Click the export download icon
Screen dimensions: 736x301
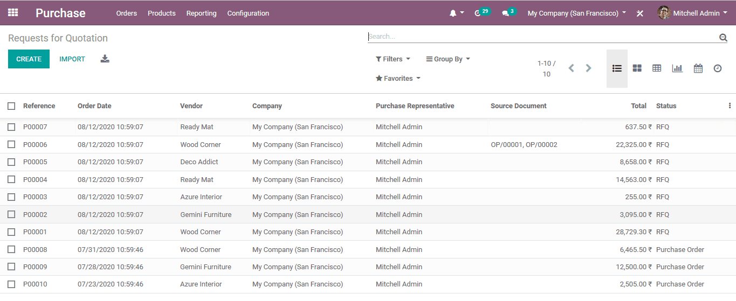[105, 59]
